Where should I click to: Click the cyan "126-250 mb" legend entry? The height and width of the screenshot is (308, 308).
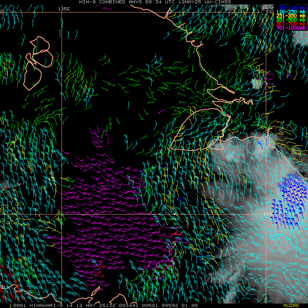[x=291, y=12]
